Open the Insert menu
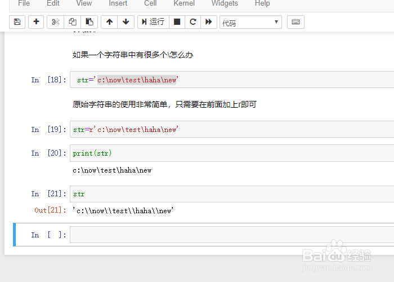This screenshot has height=282, width=394. tap(118, 3)
